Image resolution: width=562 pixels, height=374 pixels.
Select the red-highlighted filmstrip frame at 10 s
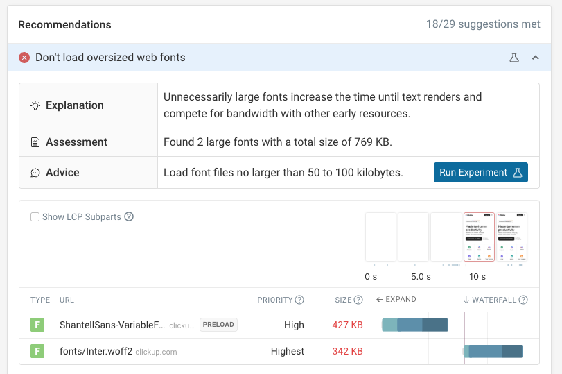click(479, 237)
